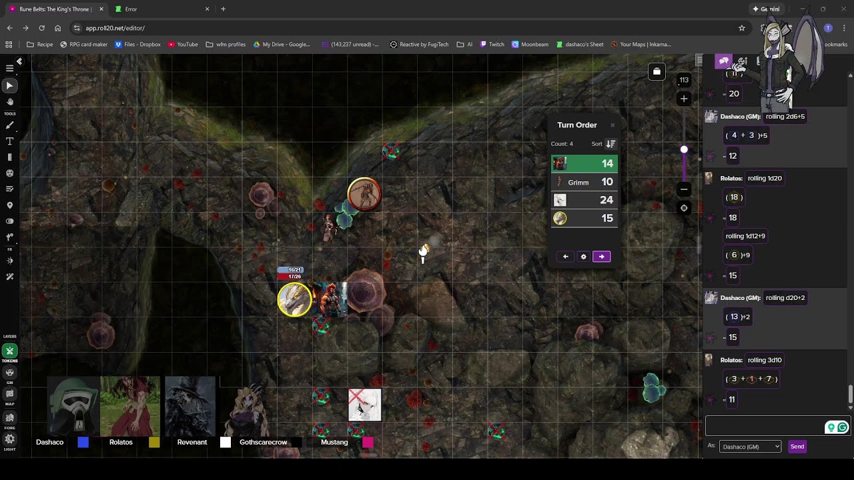
Task: Select Grimm in Turn Order
Action: [584, 182]
